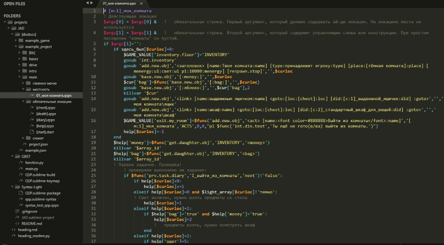Click the FOLDERS sidebar heading
444x245 pixels.
point(12,16)
